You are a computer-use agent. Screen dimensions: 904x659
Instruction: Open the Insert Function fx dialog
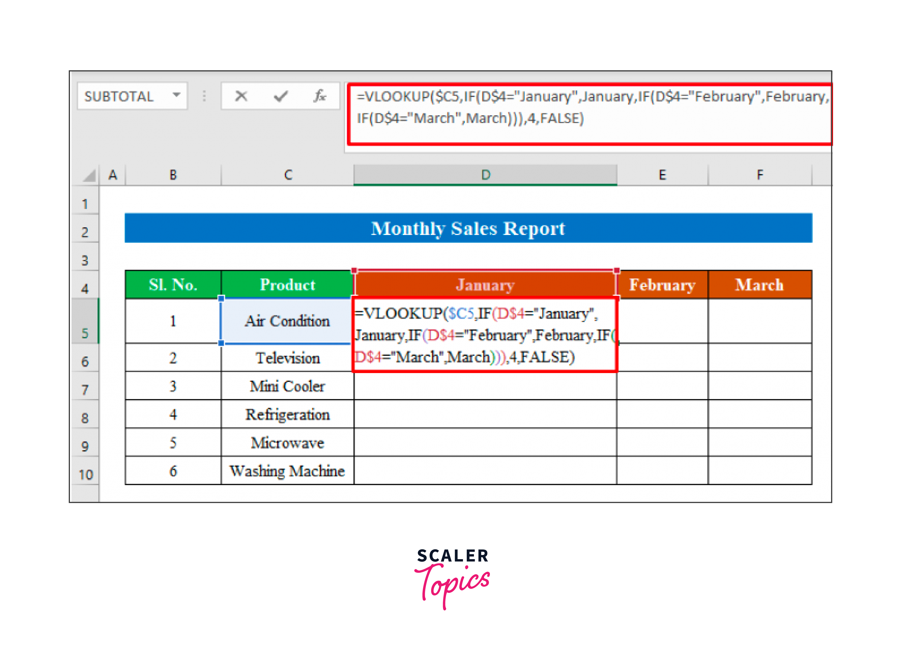(319, 96)
